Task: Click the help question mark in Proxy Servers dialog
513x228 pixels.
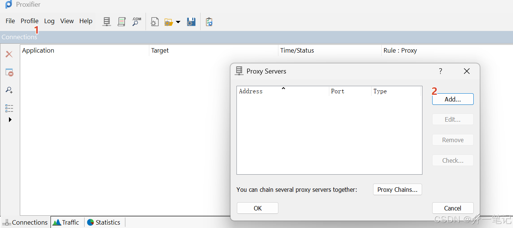Action: [x=440, y=71]
